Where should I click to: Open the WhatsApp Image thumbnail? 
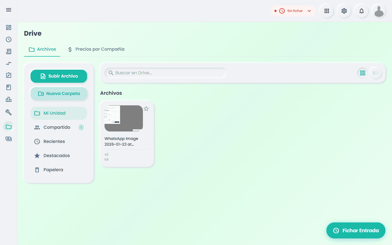tap(124, 118)
